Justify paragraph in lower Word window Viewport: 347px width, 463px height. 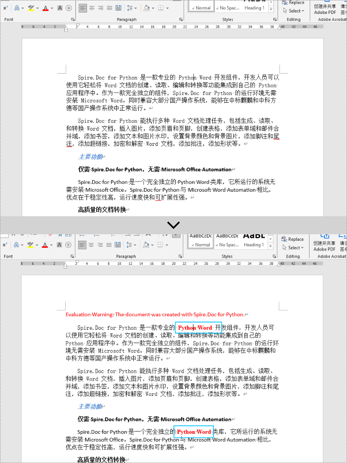point(109,245)
